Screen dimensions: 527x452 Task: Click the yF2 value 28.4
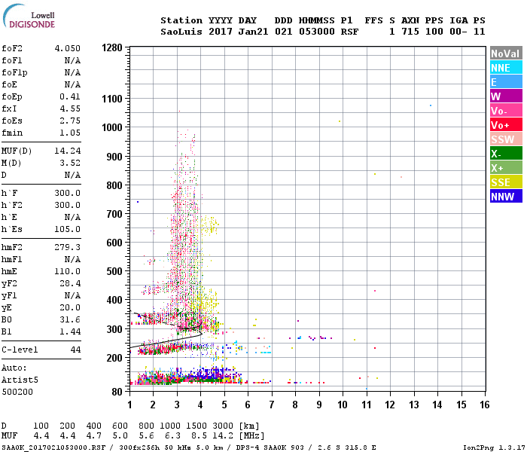click(x=70, y=283)
